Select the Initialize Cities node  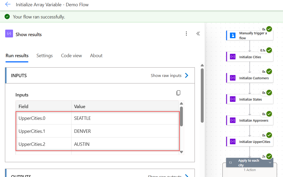click(x=250, y=57)
